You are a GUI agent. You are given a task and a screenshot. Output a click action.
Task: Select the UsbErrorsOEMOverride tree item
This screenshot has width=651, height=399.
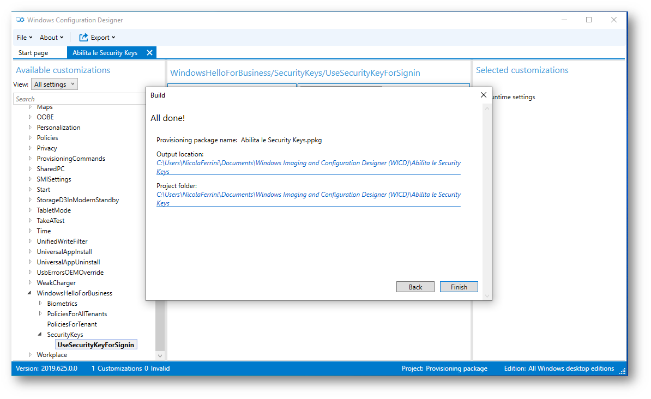pos(70,273)
